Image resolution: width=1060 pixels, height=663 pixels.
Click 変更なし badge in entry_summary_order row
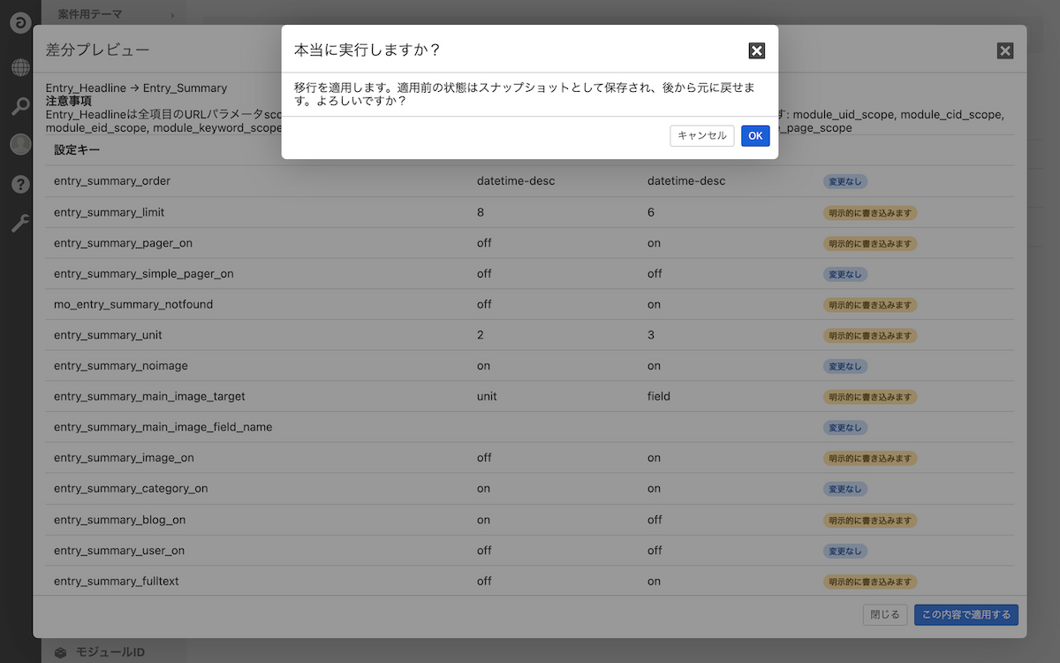[845, 181]
